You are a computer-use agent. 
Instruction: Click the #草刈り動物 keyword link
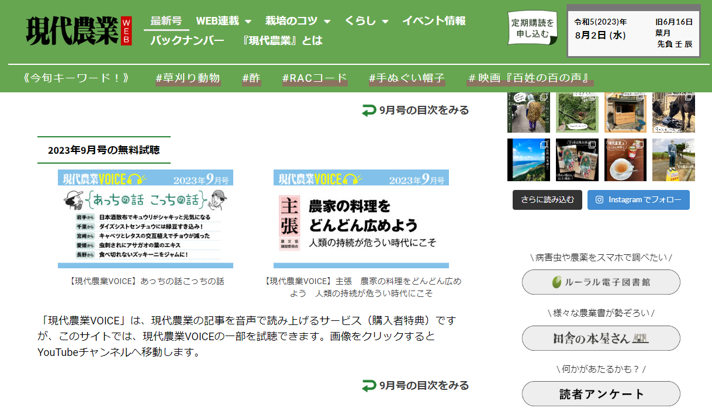(x=188, y=77)
